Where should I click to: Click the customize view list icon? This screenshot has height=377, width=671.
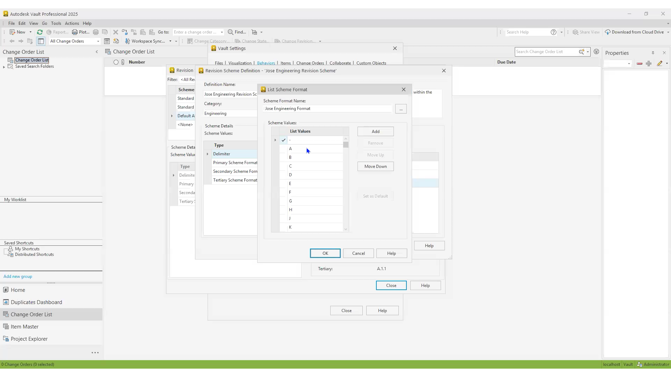tap(107, 41)
